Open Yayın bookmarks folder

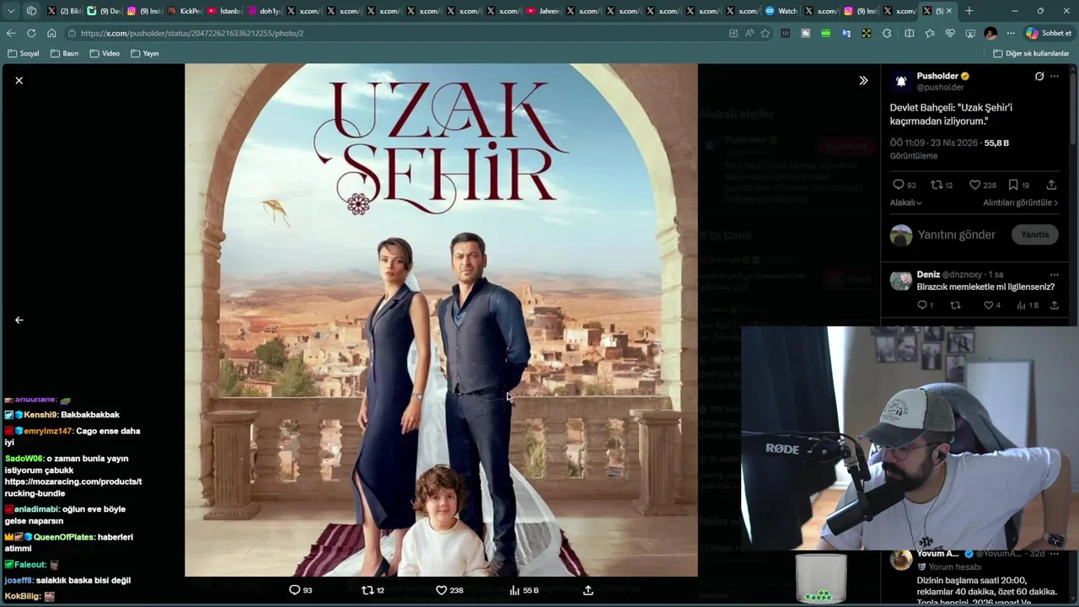tap(145, 53)
